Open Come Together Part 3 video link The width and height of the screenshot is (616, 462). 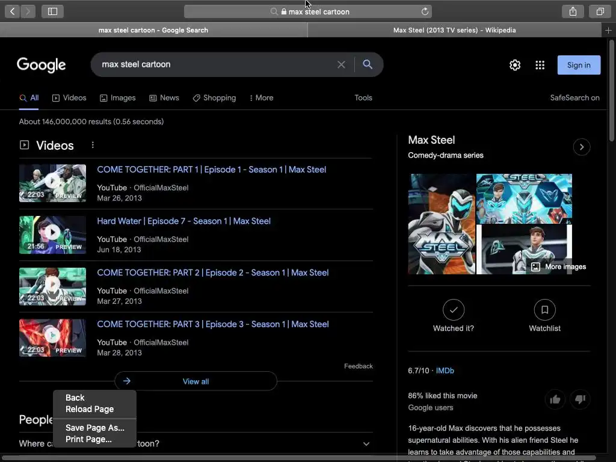[212, 324]
